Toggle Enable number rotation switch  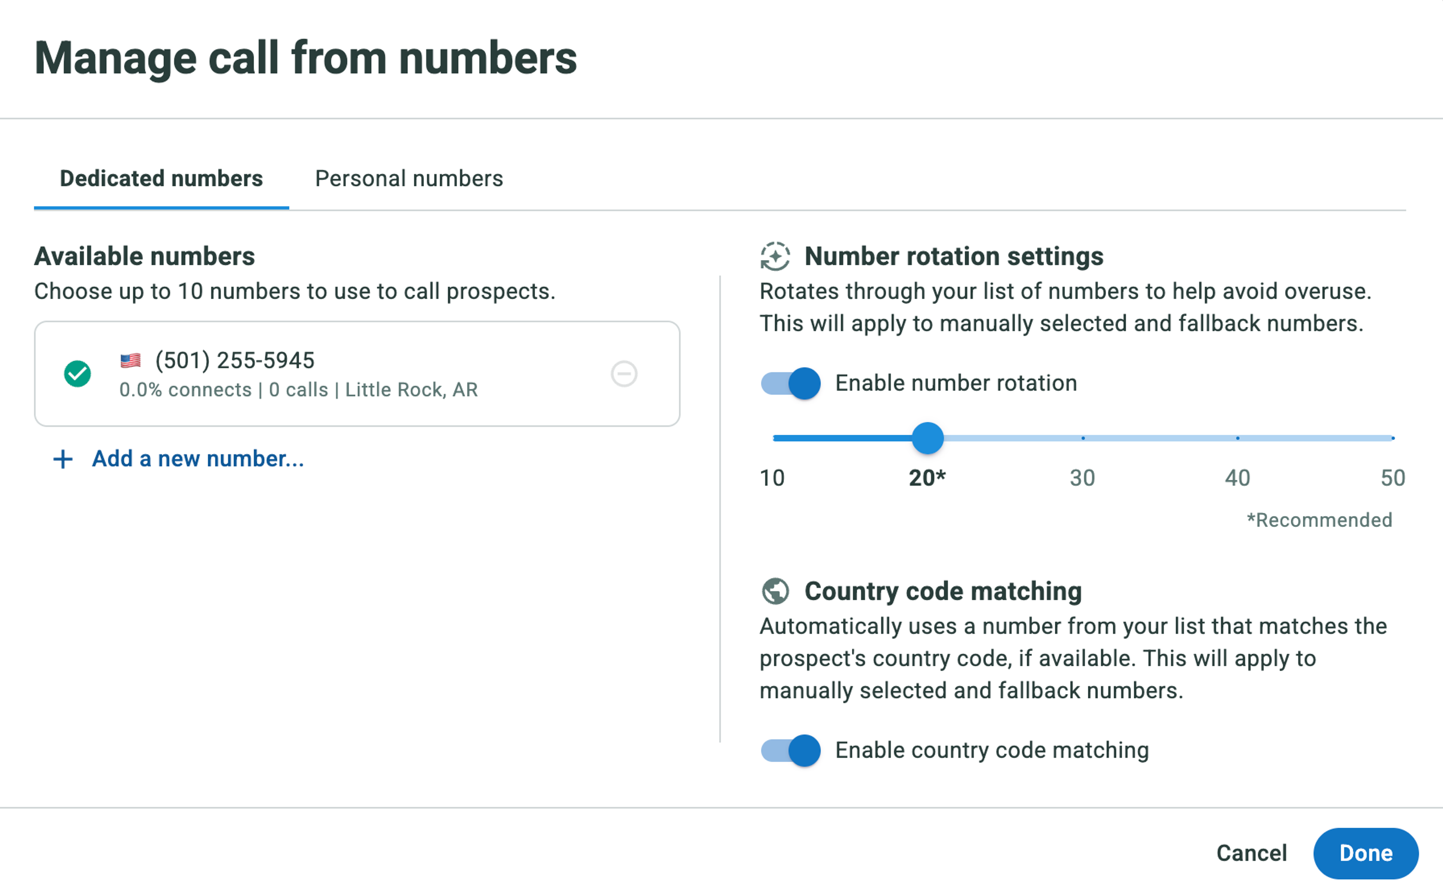tap(790, 383)
